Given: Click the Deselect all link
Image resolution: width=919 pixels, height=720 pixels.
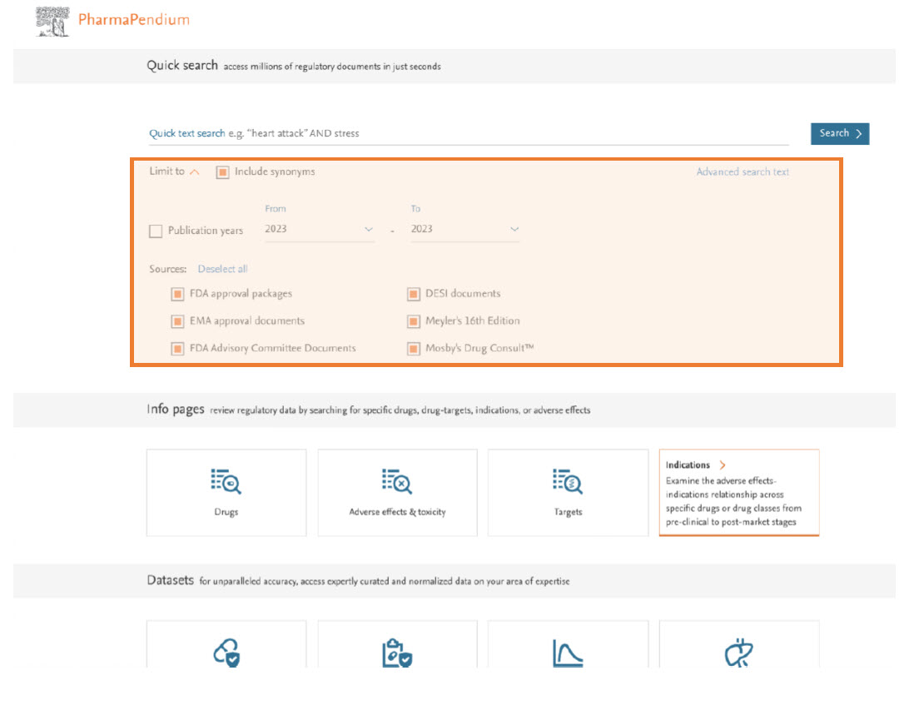Looking at the screenshot, I should (x=222, y=269).
